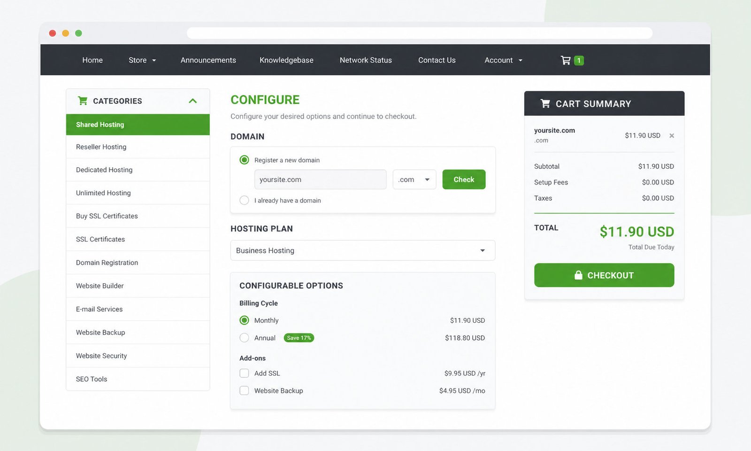Open Website Backup category in sidebar

click(x=138, y=332)
